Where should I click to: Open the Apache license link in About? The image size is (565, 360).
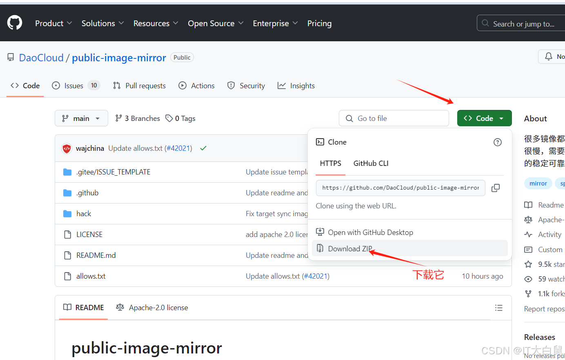pyautogui.click(x=544, y=220)
